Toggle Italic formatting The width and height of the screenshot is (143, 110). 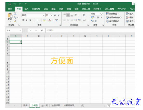point(27,20)
